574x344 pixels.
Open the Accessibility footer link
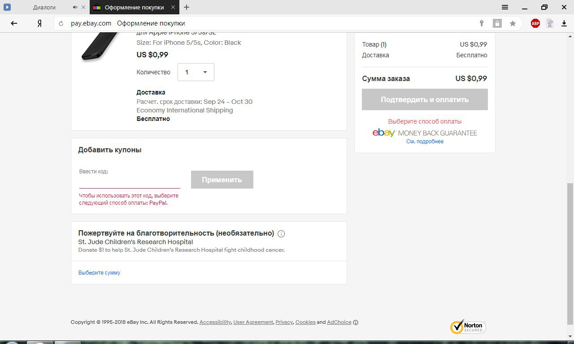pyautogui.click(x=215, y=322)
